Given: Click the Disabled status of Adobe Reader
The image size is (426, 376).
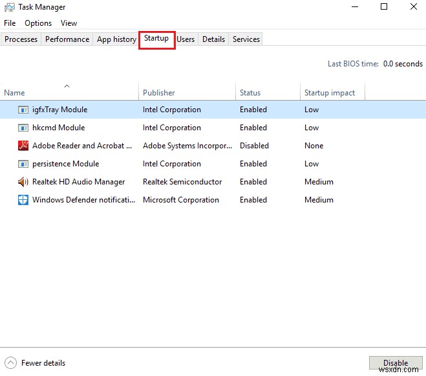Looking at the screenshot, I should click(x=254, y=146).
